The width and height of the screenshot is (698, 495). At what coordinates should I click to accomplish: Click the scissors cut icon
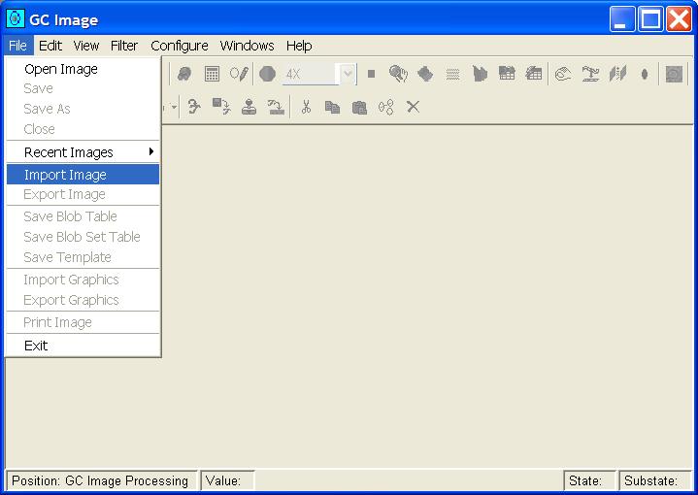(306, 107)
